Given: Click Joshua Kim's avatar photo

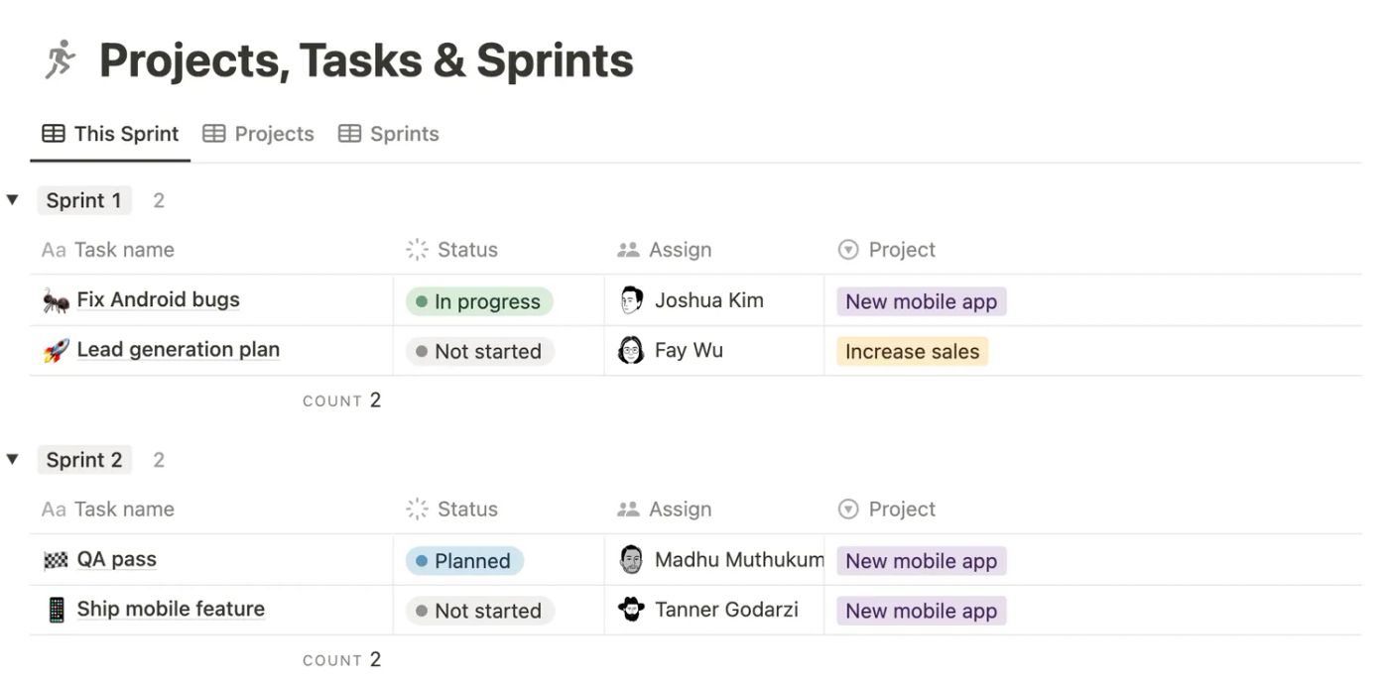Looking at the screenshot, I should tap(630, 299).
